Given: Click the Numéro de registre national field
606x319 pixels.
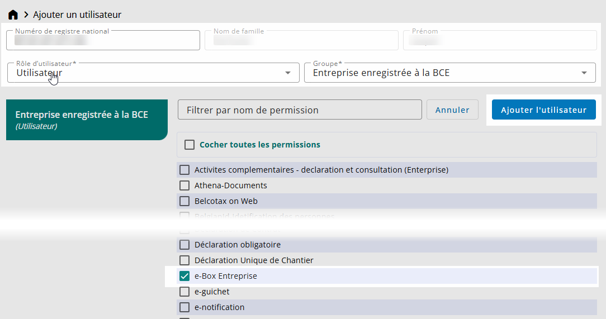Looking at the screenshot, I should (103, 41).
